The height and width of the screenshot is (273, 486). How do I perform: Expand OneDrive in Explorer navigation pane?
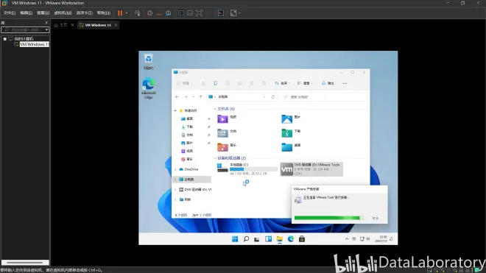point(175,169)
